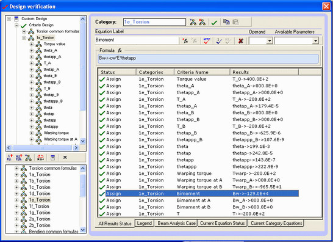This screenshot has height=242, width=333.
Task: Click the single EQ. up-arrow icon
Action: [x=10, y=158]
